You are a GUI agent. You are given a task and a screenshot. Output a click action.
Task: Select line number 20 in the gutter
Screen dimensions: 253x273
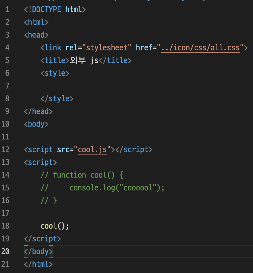pyautogui.click(x=5, y=251)
